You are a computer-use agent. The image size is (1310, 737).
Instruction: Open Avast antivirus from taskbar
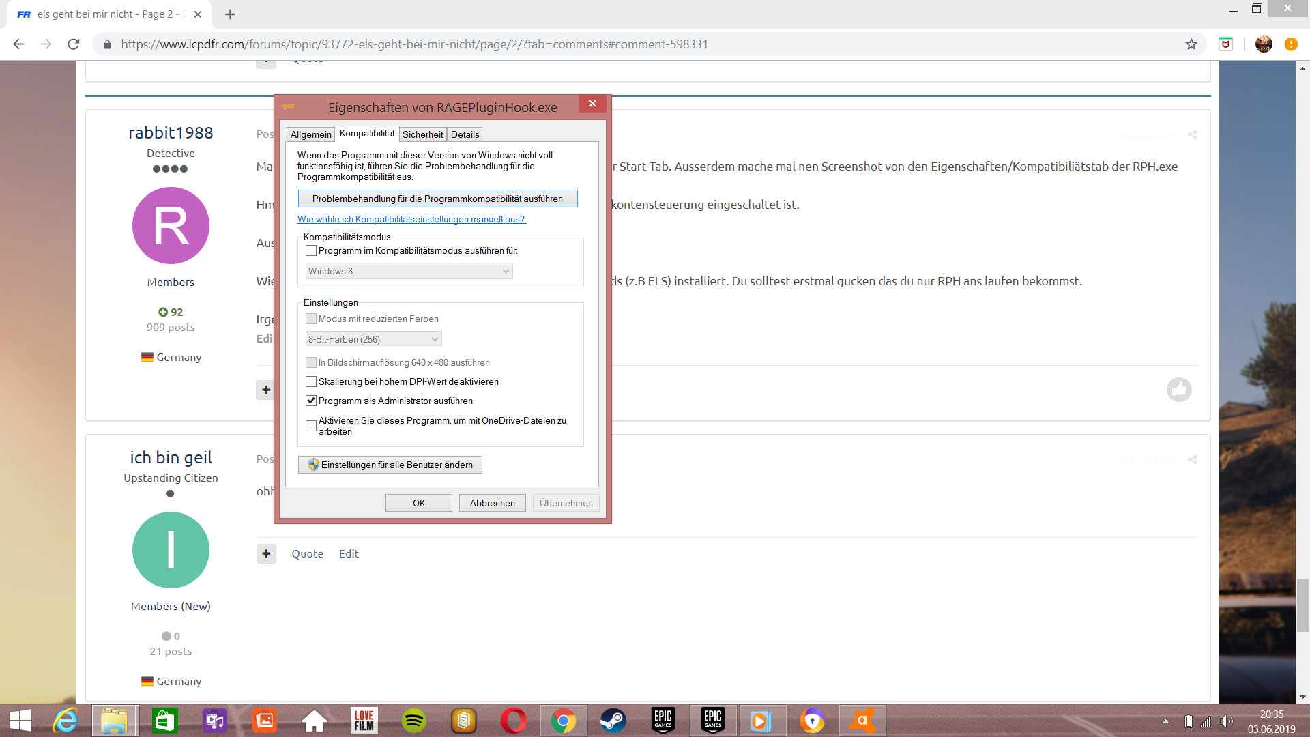[x=862, y=721]
